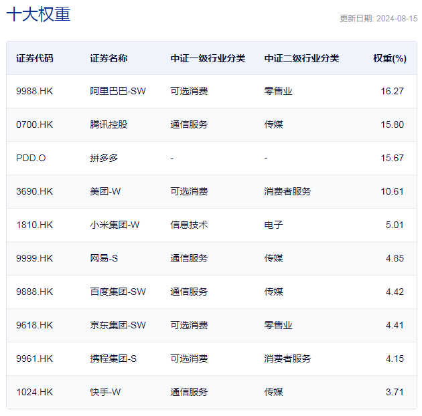Image resolution: width=422 pixels, height=416 pixels.
Task: Select the code 0700.HK
Action: point(34,124)
